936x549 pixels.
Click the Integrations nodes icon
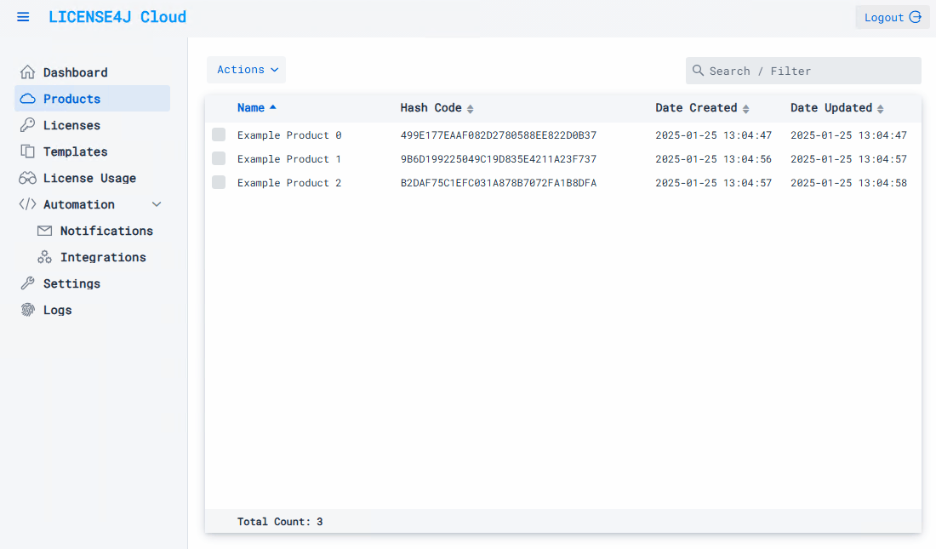(45, 257)
